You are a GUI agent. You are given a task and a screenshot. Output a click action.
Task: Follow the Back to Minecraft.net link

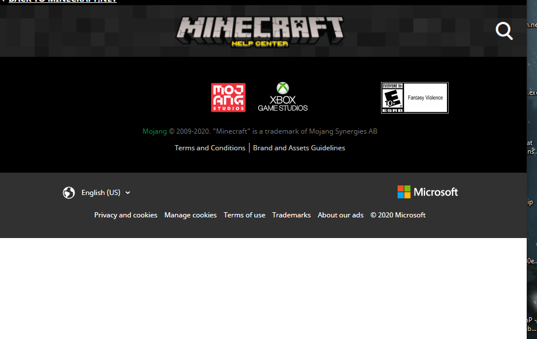[x=63, y=1]
